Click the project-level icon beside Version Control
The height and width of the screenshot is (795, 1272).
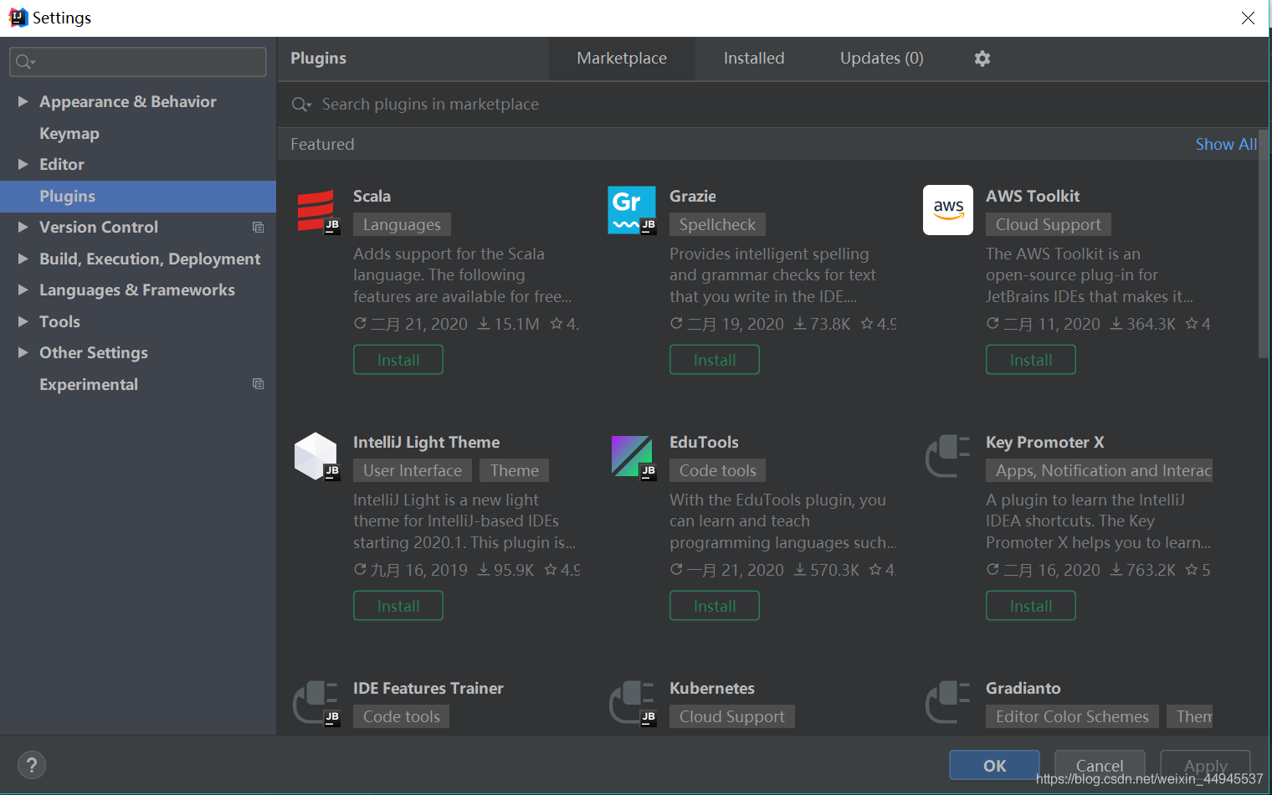(x=258, y=228)
